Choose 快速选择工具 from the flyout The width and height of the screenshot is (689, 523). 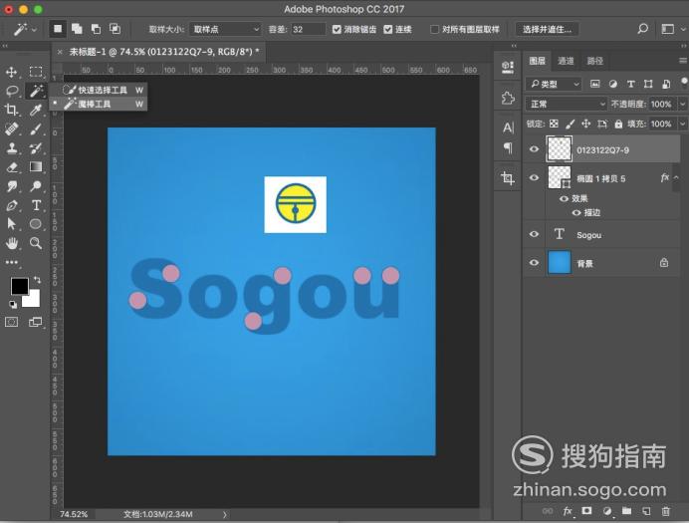(99, 90)
